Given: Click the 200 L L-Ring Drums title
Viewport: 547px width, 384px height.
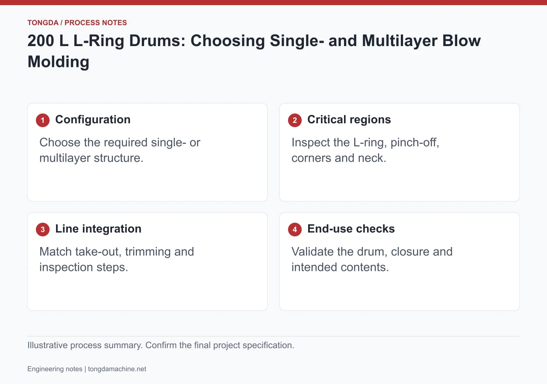Looking at the screenshot, I should click(x=254, y=51).
